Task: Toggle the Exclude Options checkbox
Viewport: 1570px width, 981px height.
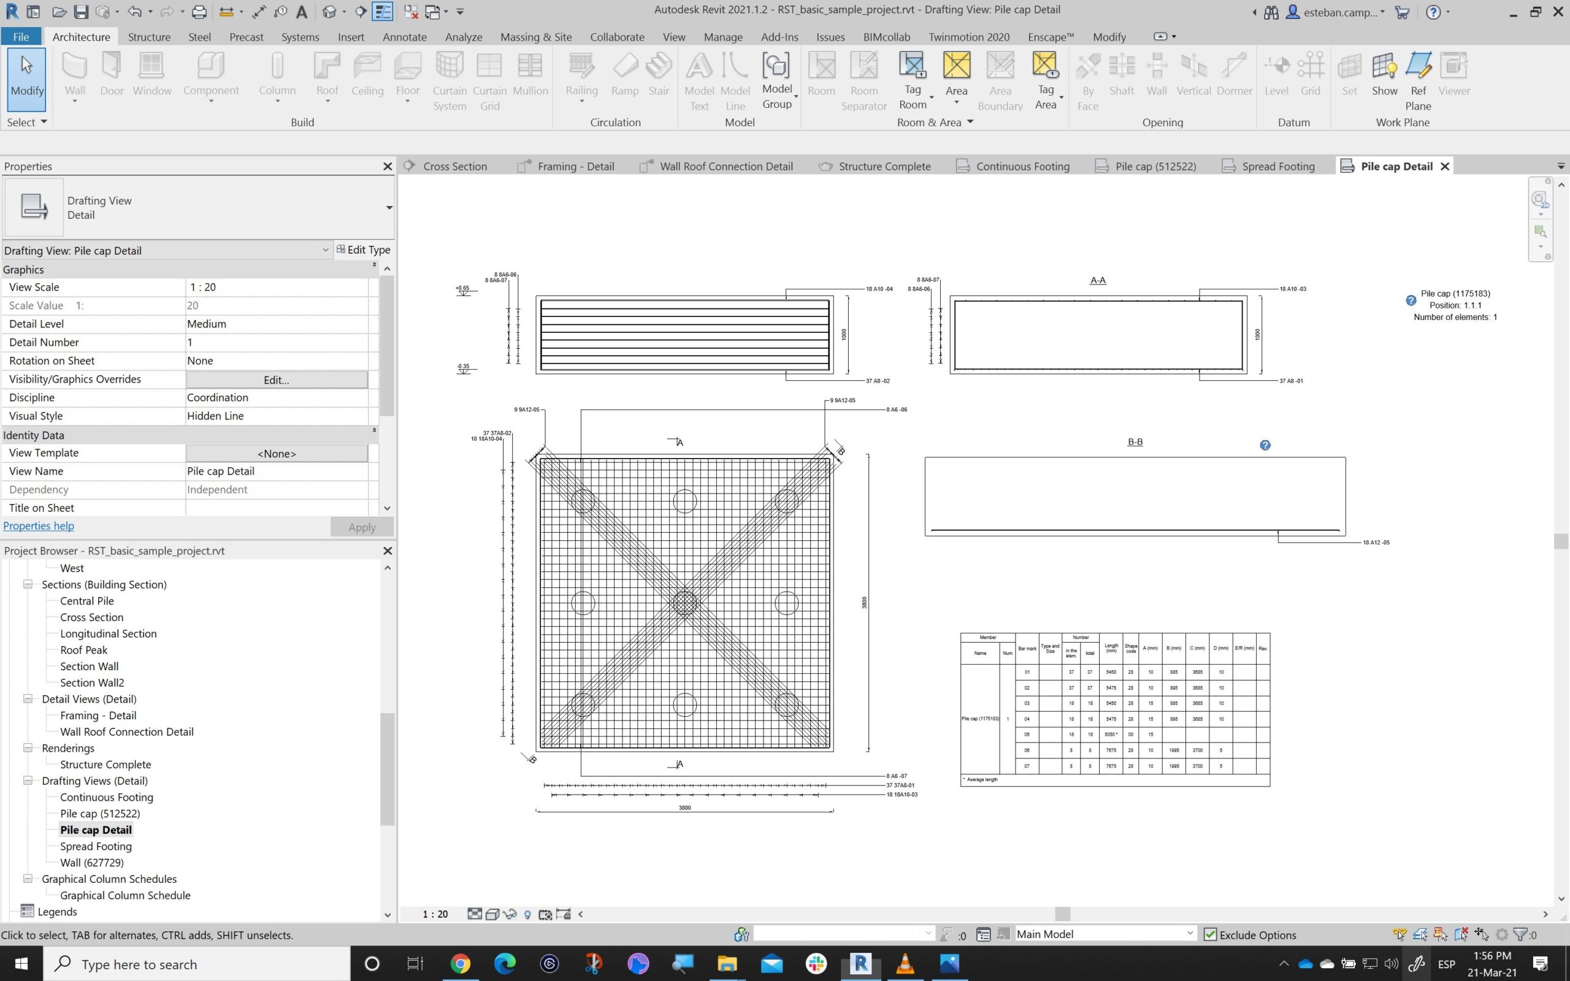Action: coord(1210,934)
